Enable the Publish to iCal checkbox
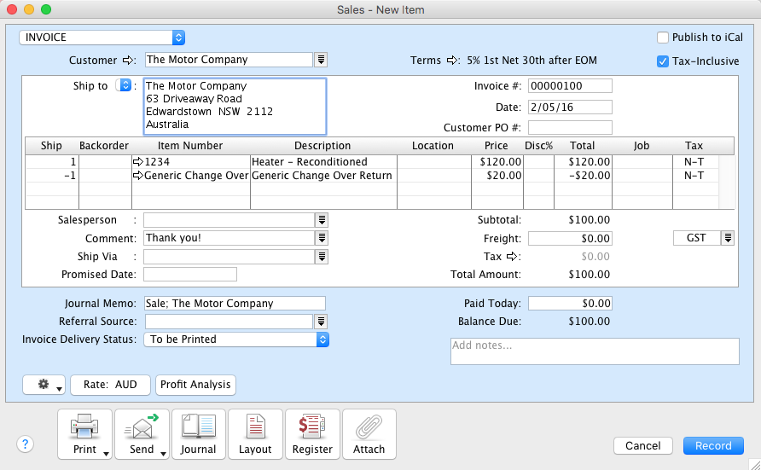 click(x=663, y=38)
